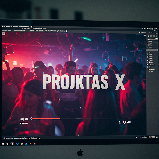Click the white square icon starting the taskbar
This screenshot has width=159, height=159.
(3, 144)
